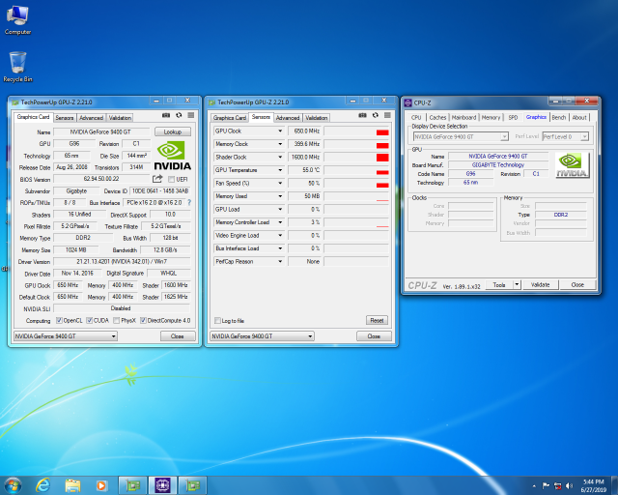Enable the Log to file checkbox

[217, 321]
